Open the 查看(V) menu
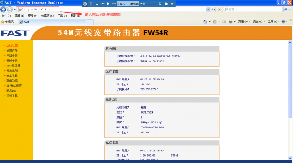Image resolution: width=293 pixels, height=163 pixels. (x=33, y=16)
